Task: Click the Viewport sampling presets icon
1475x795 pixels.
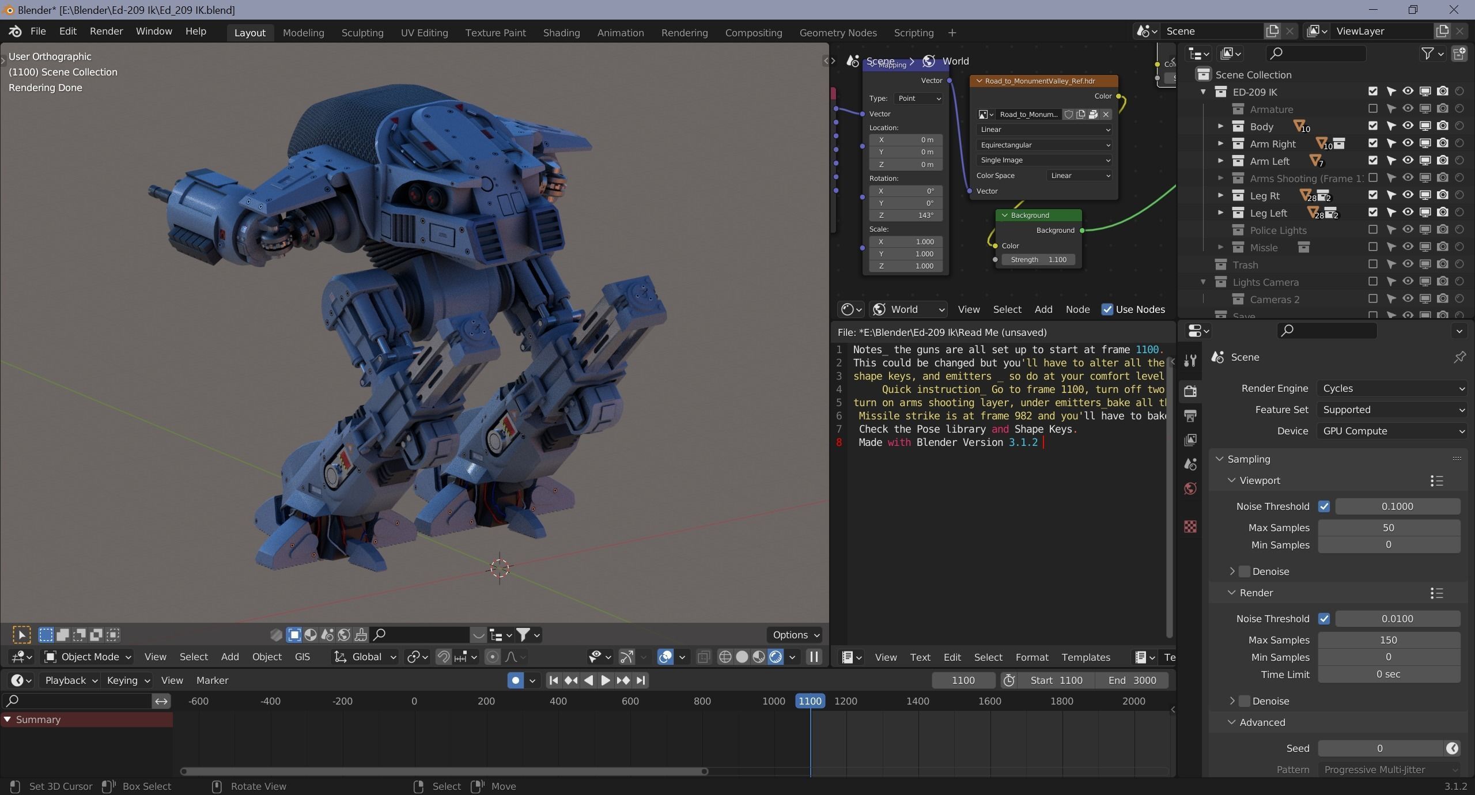Action: [1436, 480]
